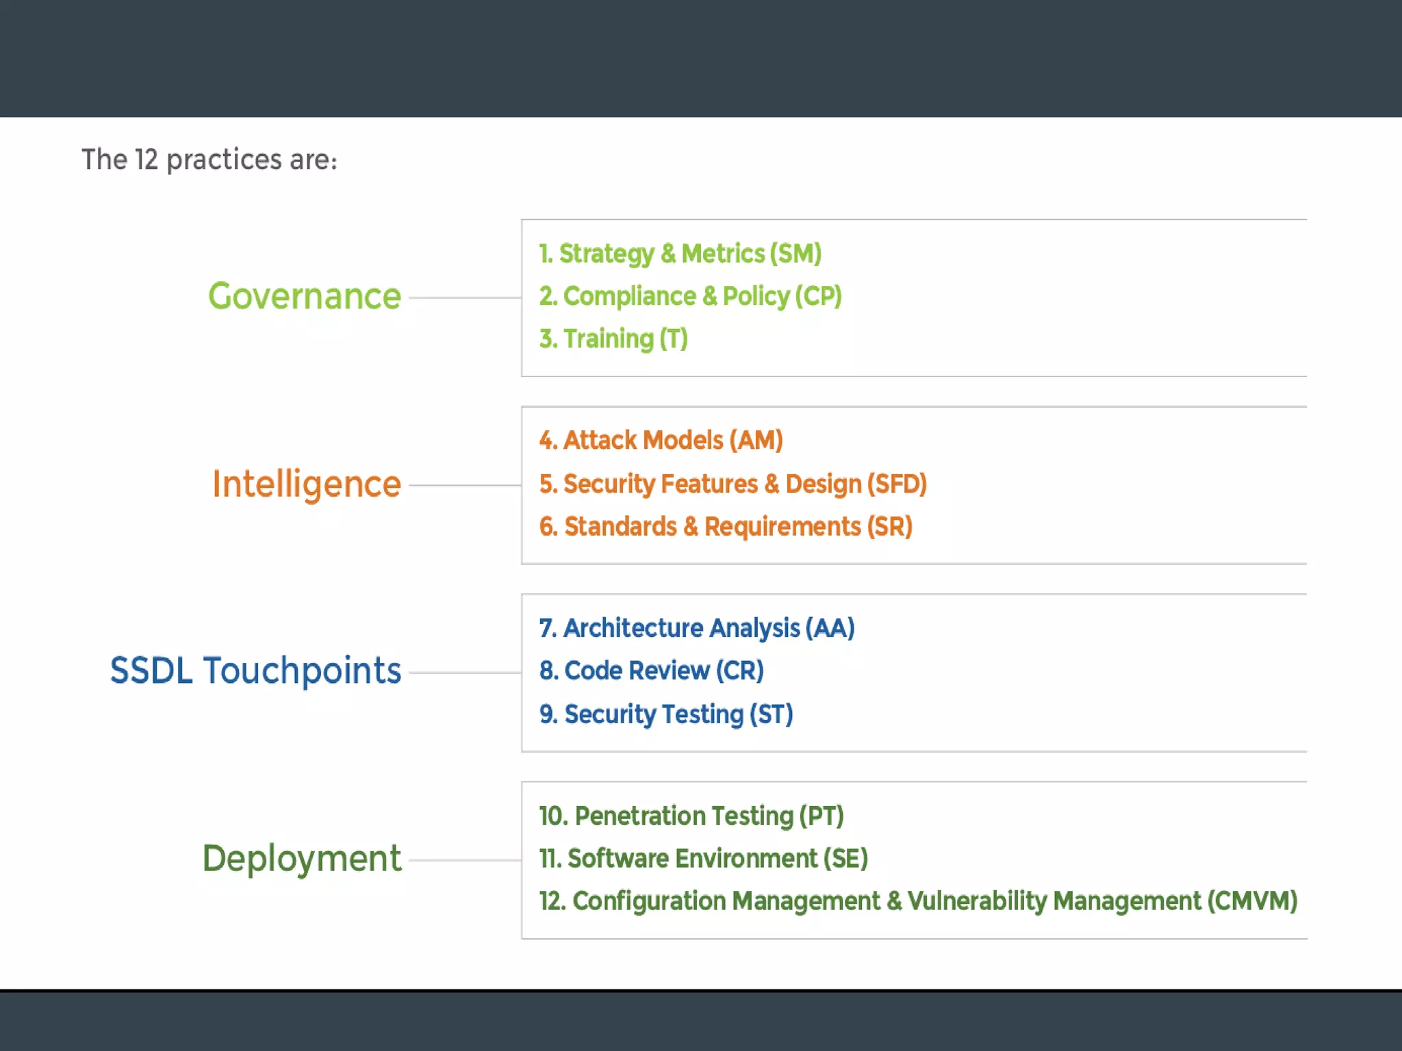Click the Governance category label
Image resolution: width=1402 pixels, height=1051 pixels.
click(x=305, y=297)
